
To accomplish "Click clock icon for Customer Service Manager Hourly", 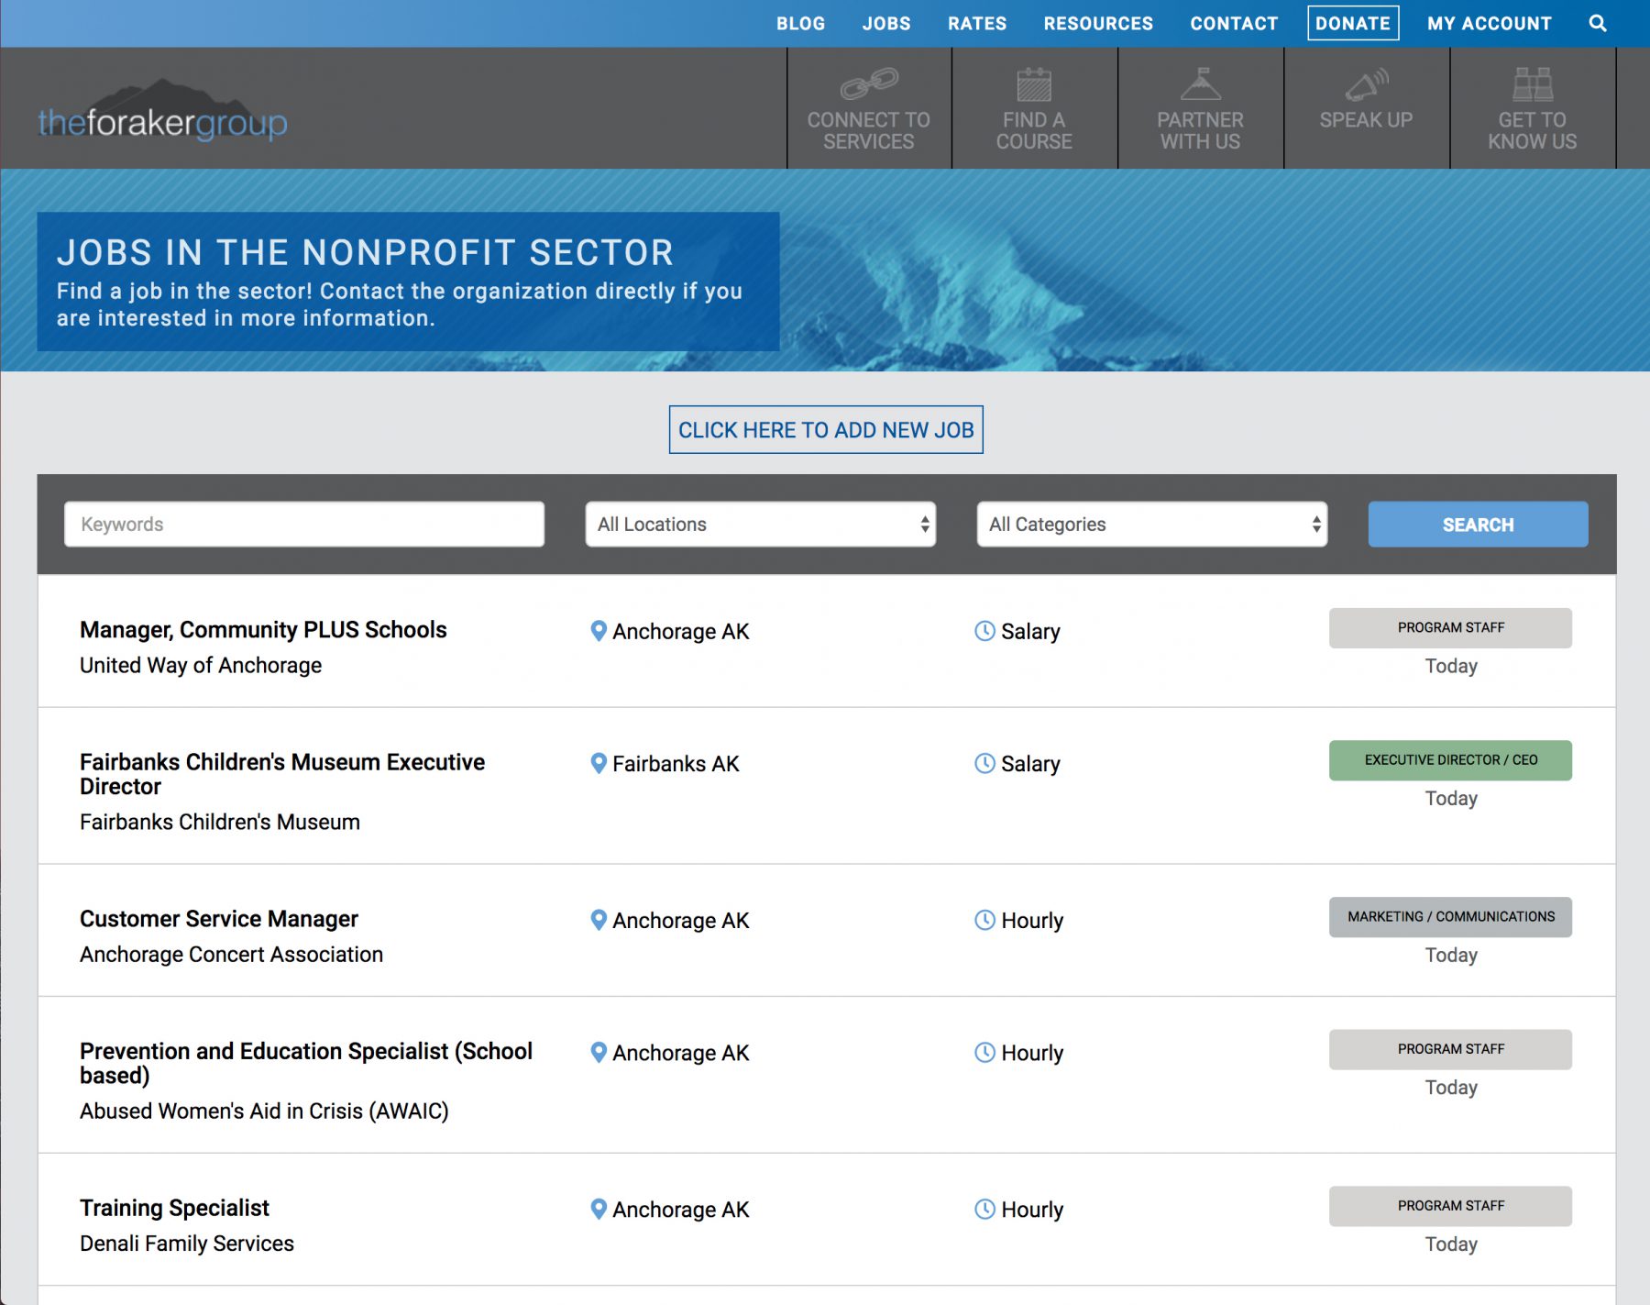I will coord(984,920).
